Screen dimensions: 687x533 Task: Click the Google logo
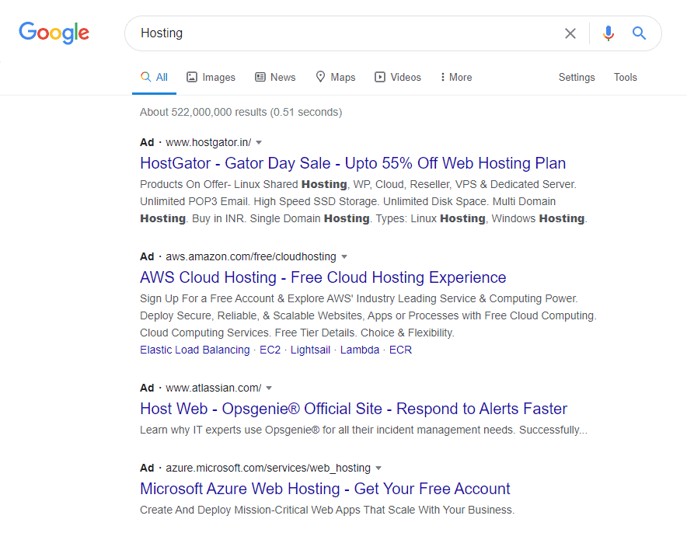54,33
